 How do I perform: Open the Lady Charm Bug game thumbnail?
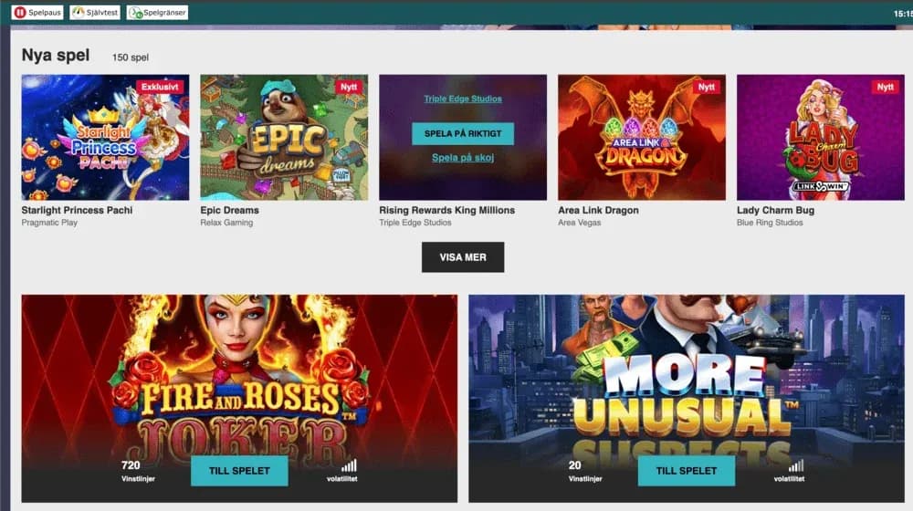821,138
